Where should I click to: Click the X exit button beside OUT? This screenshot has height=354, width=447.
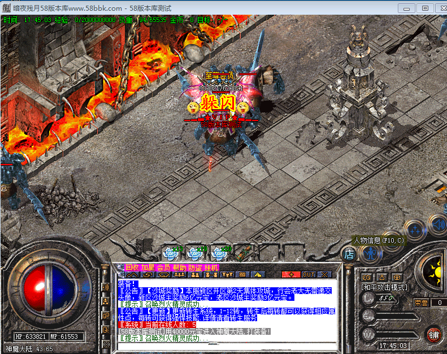point(324,275)
